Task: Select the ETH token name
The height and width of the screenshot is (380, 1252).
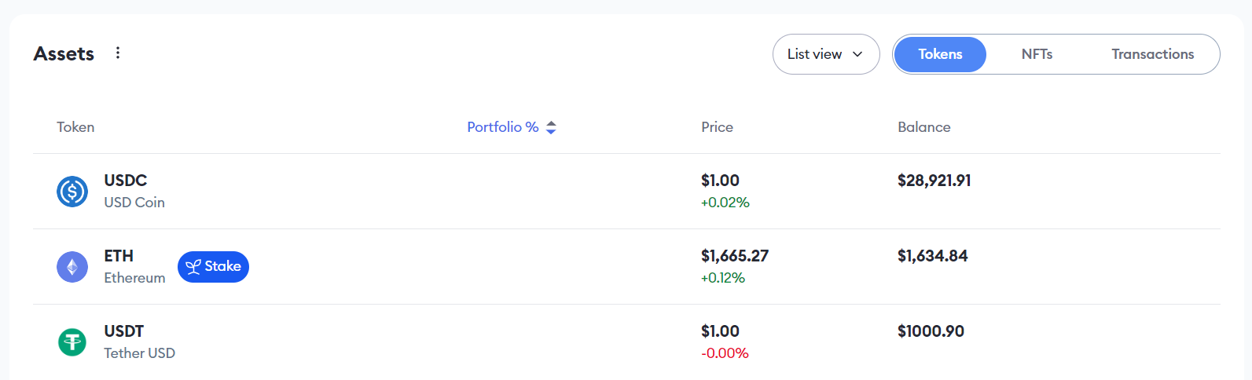Action: click(119, 256)
